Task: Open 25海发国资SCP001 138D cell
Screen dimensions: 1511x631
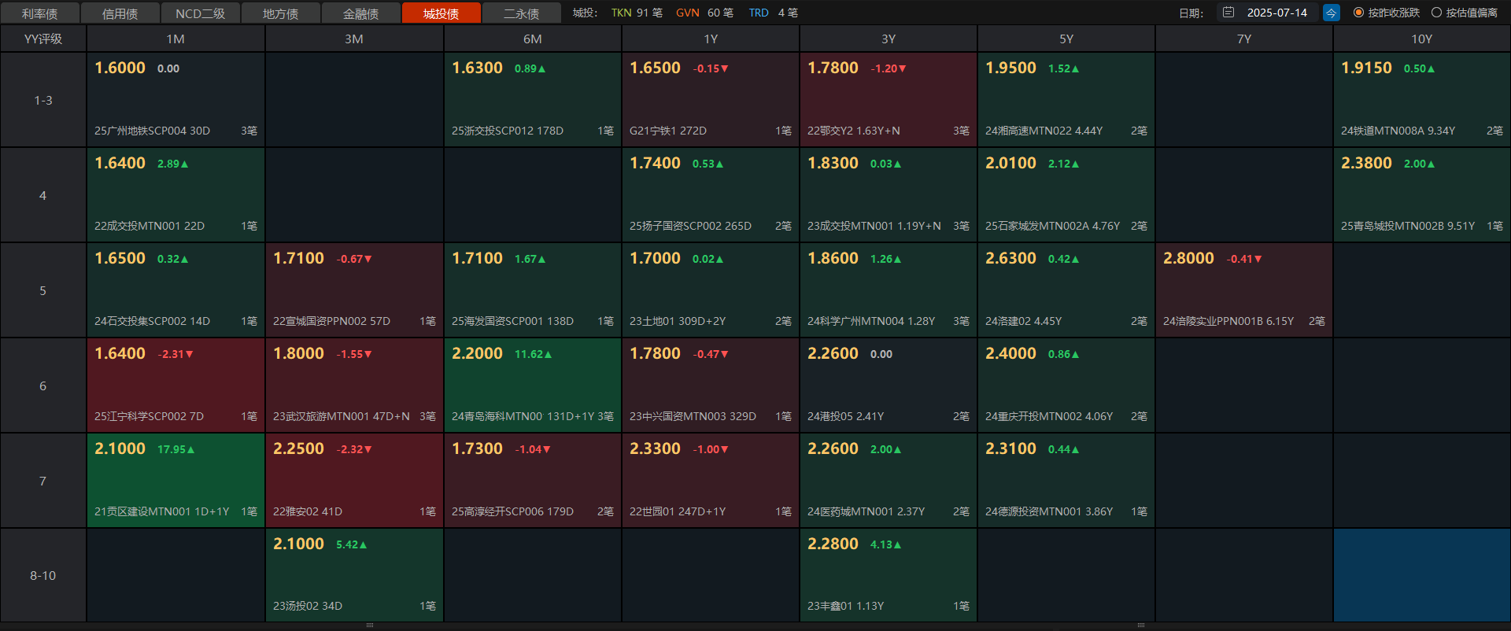Action: (533, 290)
